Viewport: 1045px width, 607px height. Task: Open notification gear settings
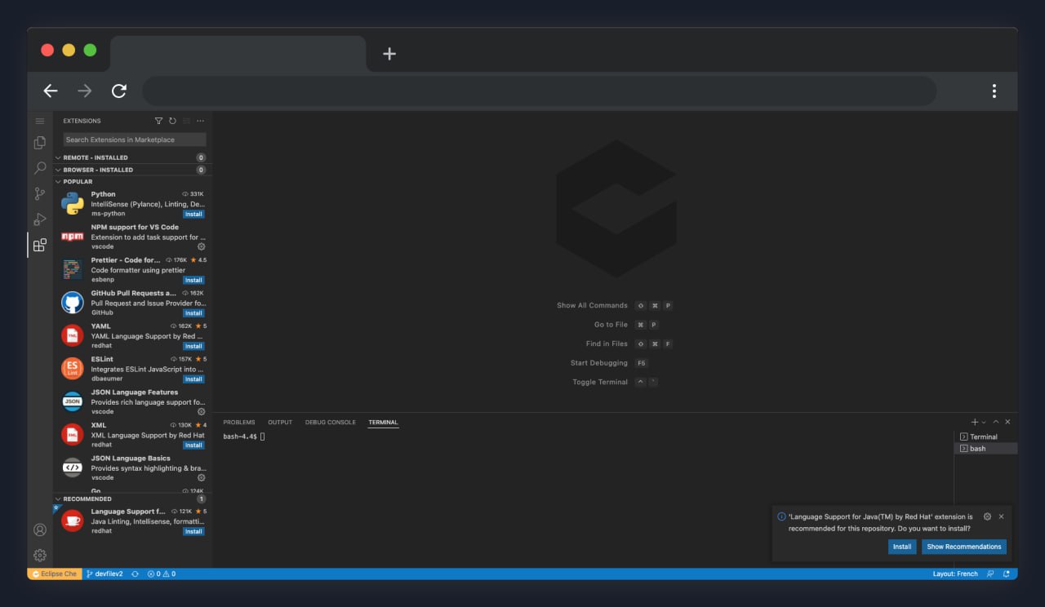click(987, 516)
